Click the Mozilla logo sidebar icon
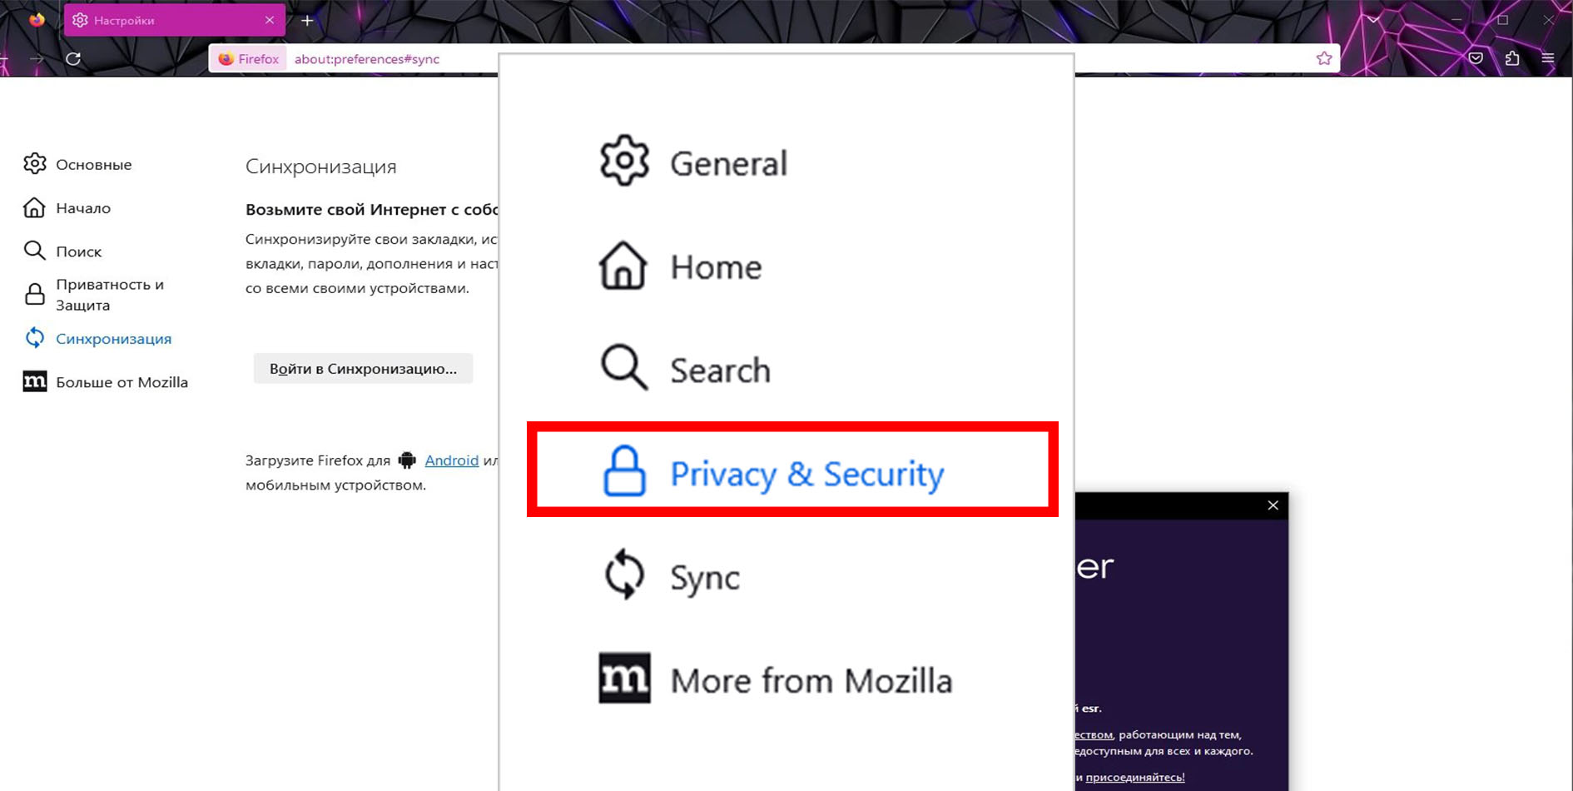This screenshot has height=791, width=1573. [34, 381]
